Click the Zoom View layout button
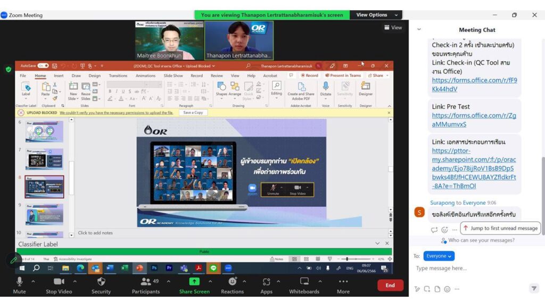Viewport: 545px width, 307px height. pyautogui.click(x=393, y=28)
